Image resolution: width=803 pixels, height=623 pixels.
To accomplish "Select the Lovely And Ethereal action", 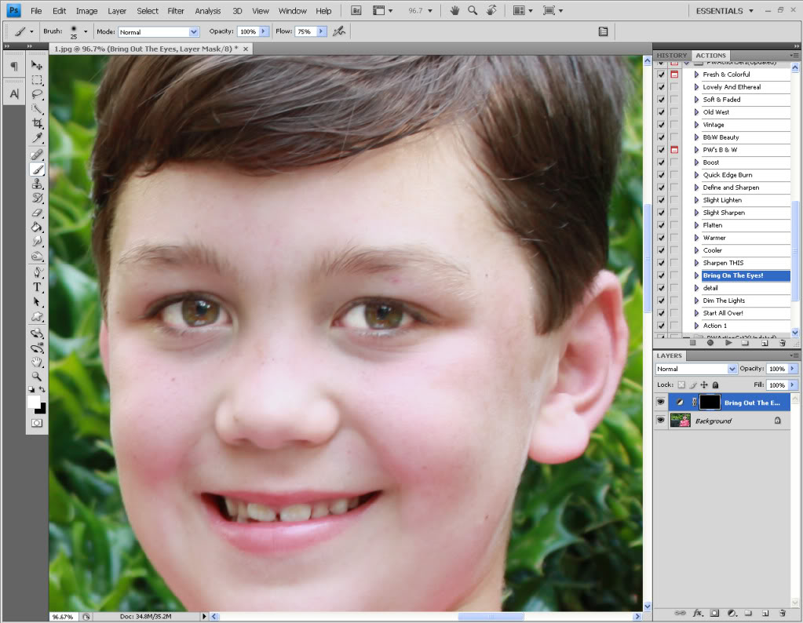I will pyautogui.click(x=732, y=87).
